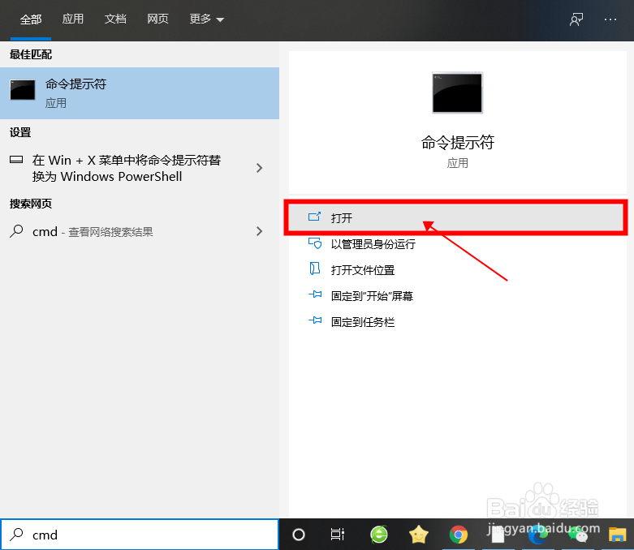
Task: Click the search box magnifier icon
Action: point(16,535)
